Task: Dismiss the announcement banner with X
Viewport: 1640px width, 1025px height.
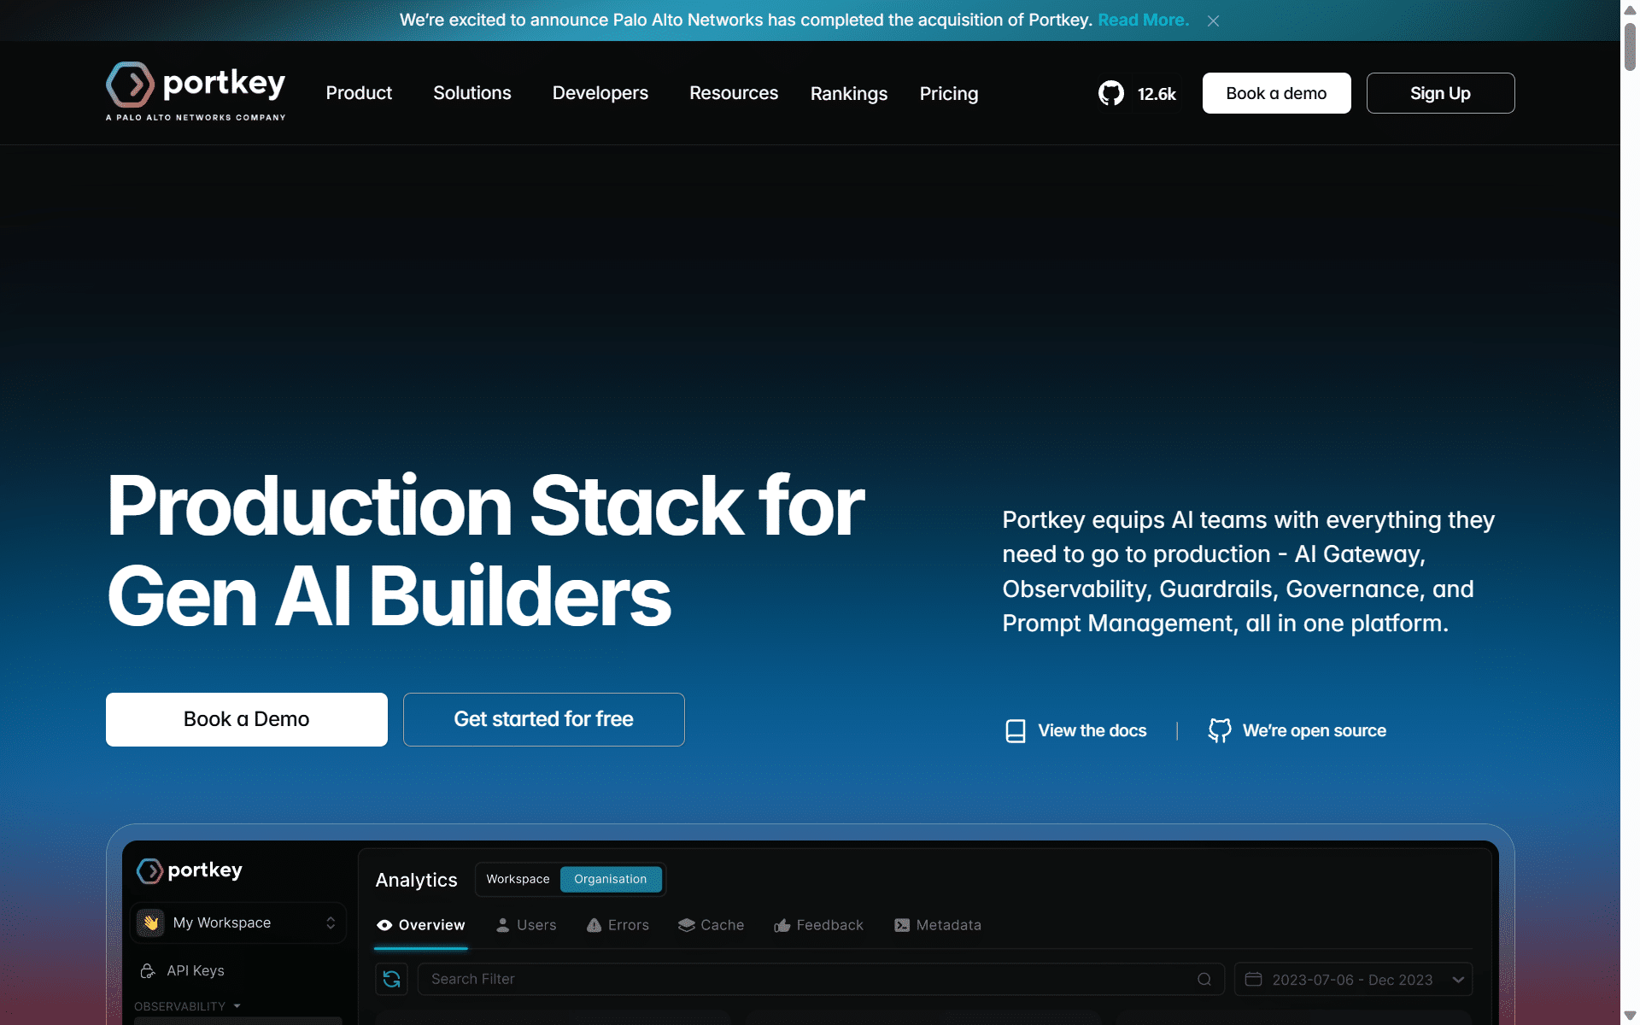Action: click(x=1213, y=20)
